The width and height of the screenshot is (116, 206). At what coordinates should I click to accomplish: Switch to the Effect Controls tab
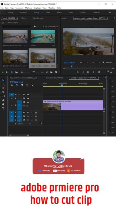38,18
